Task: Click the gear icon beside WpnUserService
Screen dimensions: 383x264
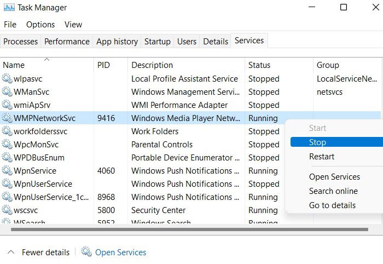Action: 7,184
